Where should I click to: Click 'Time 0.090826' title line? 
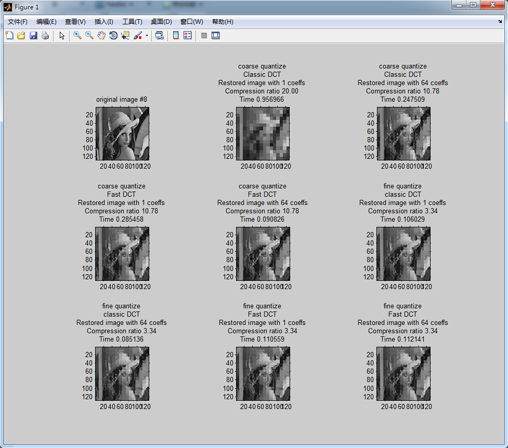point(262,219)
